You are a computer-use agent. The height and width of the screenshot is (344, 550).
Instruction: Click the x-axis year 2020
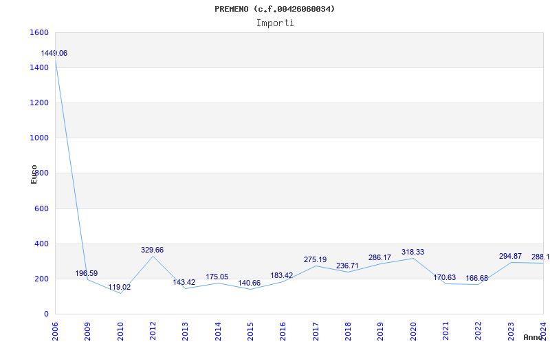413,332
